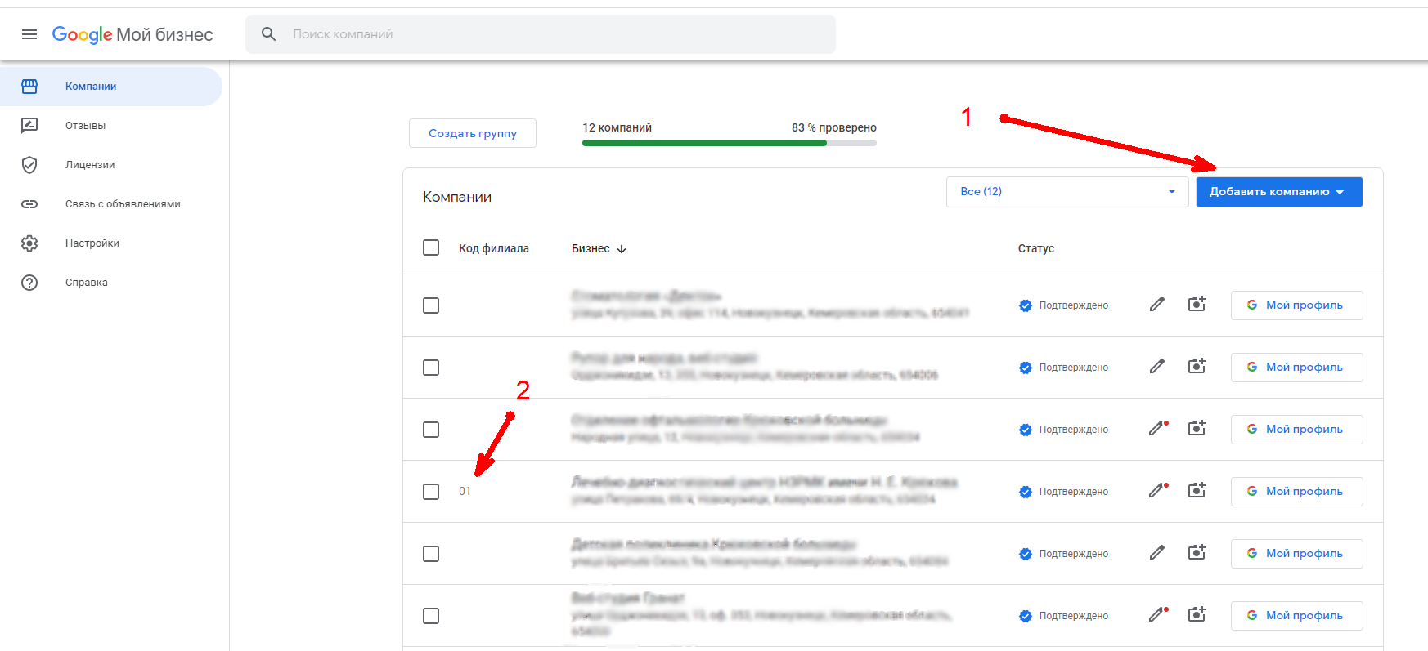Open Отзывы in the sidebar
The width and height of the screenshot is (1428, 651).
(x=111, y=126)
